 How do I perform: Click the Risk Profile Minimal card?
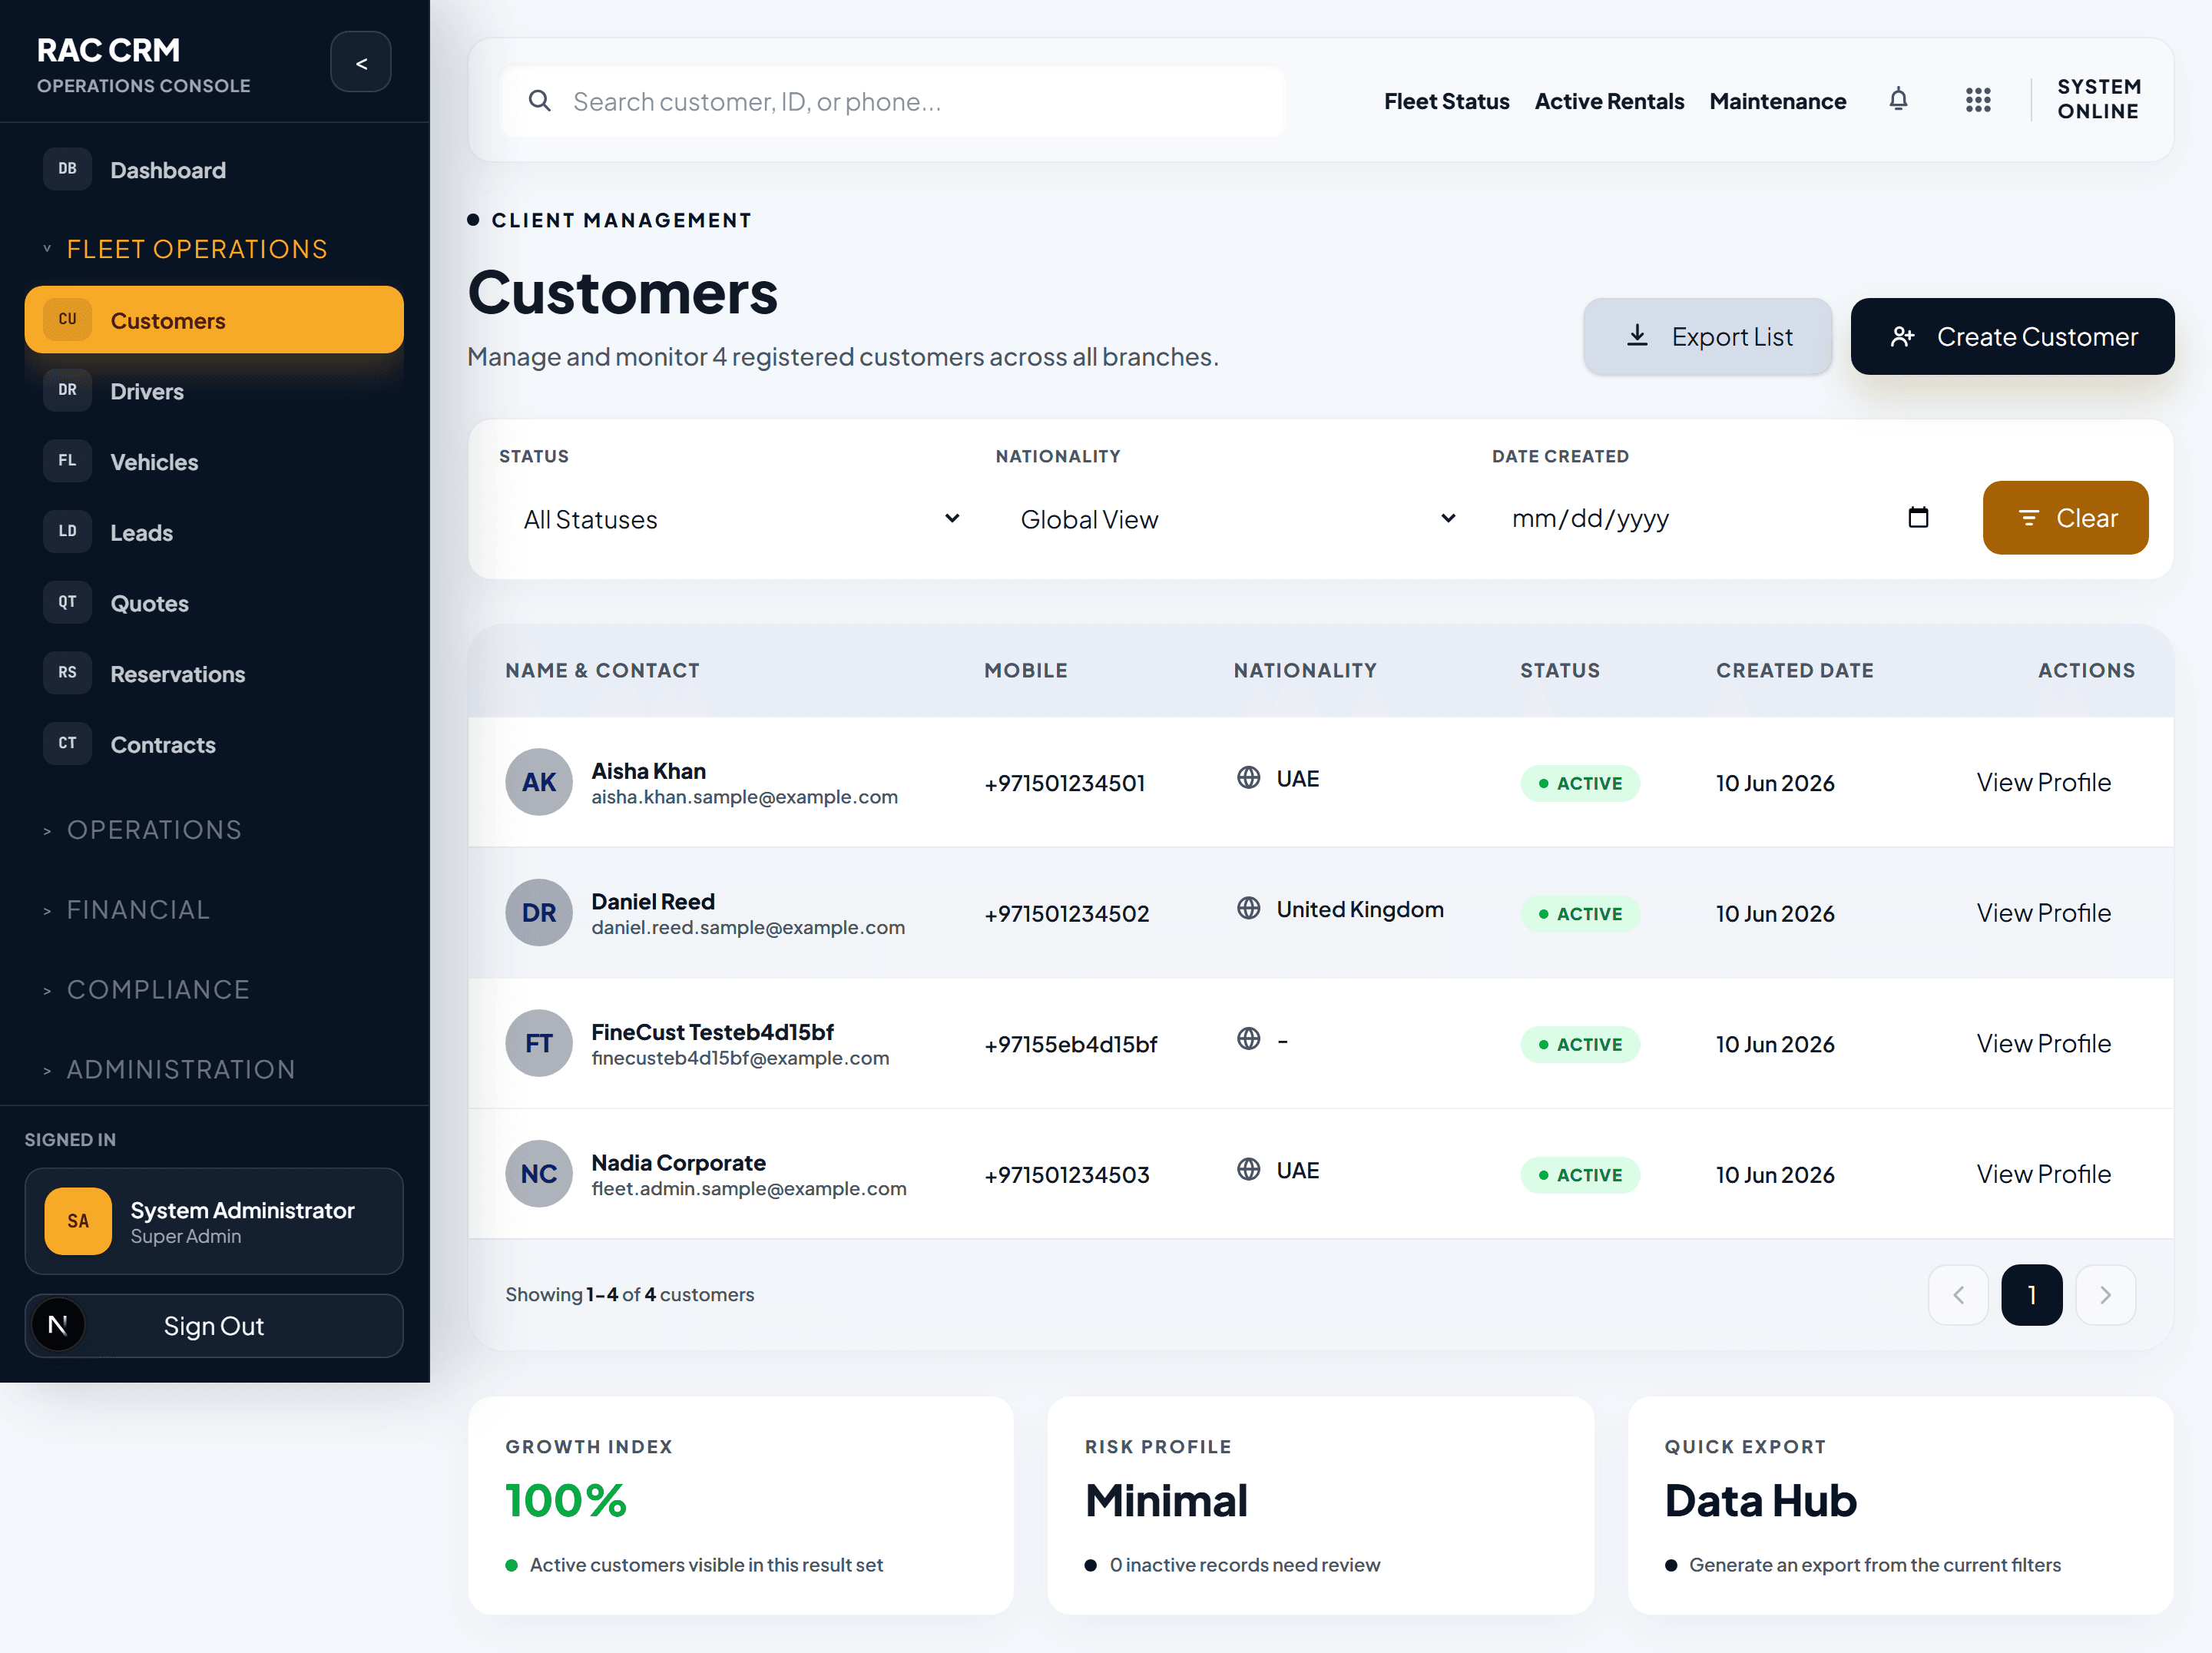pos(1320,1505)
